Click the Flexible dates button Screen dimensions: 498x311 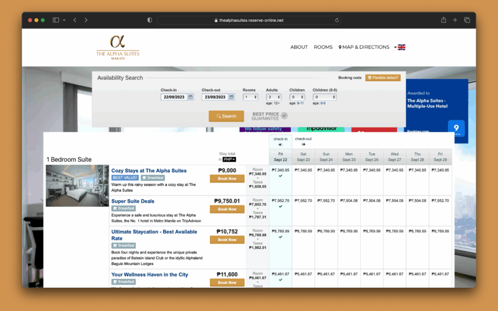point(383,78)
